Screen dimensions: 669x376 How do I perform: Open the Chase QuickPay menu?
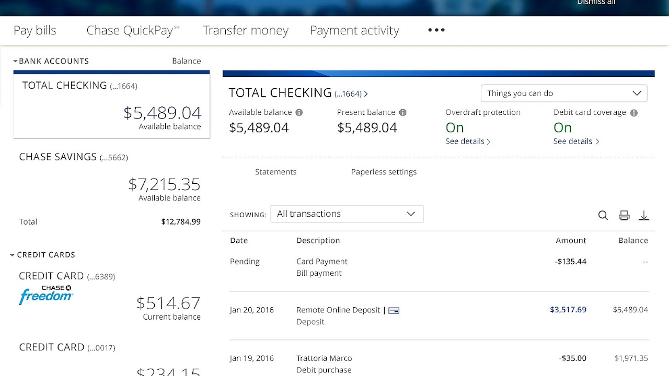[133, 30]
